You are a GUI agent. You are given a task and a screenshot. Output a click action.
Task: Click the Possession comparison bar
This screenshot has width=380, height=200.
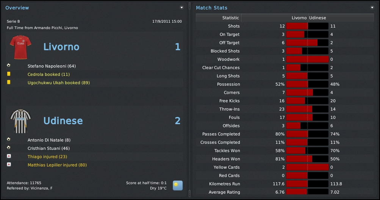(x=307, y=84)
